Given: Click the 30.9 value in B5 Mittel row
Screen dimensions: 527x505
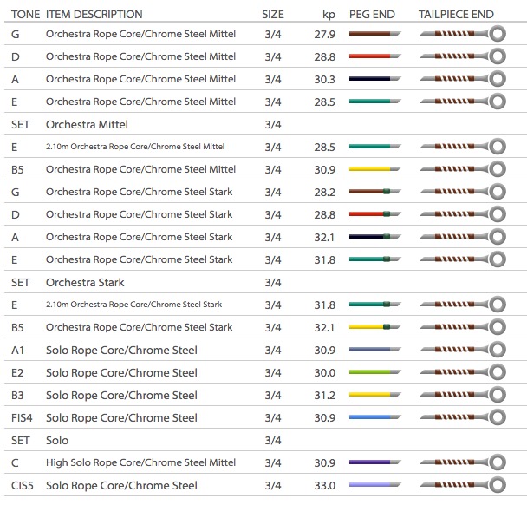Looking at the screenshot, I should (325, 169).
